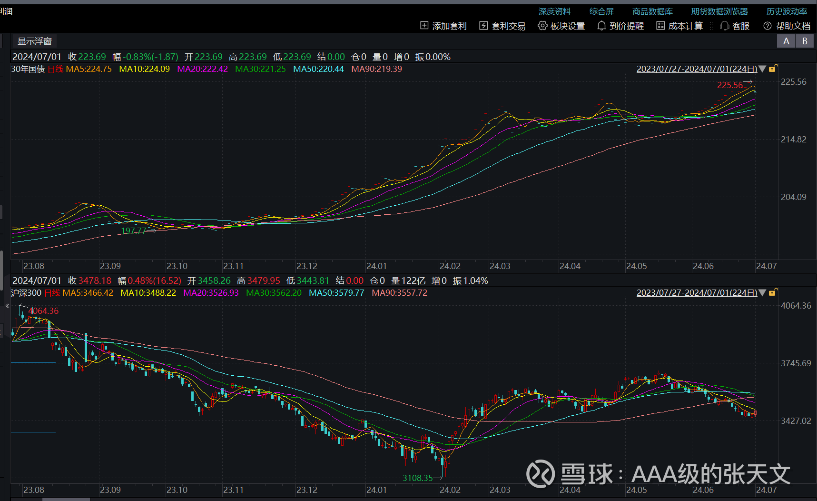Collapse the left panel with the « arrow
The image size is (817, 501).
click(7, 306)
